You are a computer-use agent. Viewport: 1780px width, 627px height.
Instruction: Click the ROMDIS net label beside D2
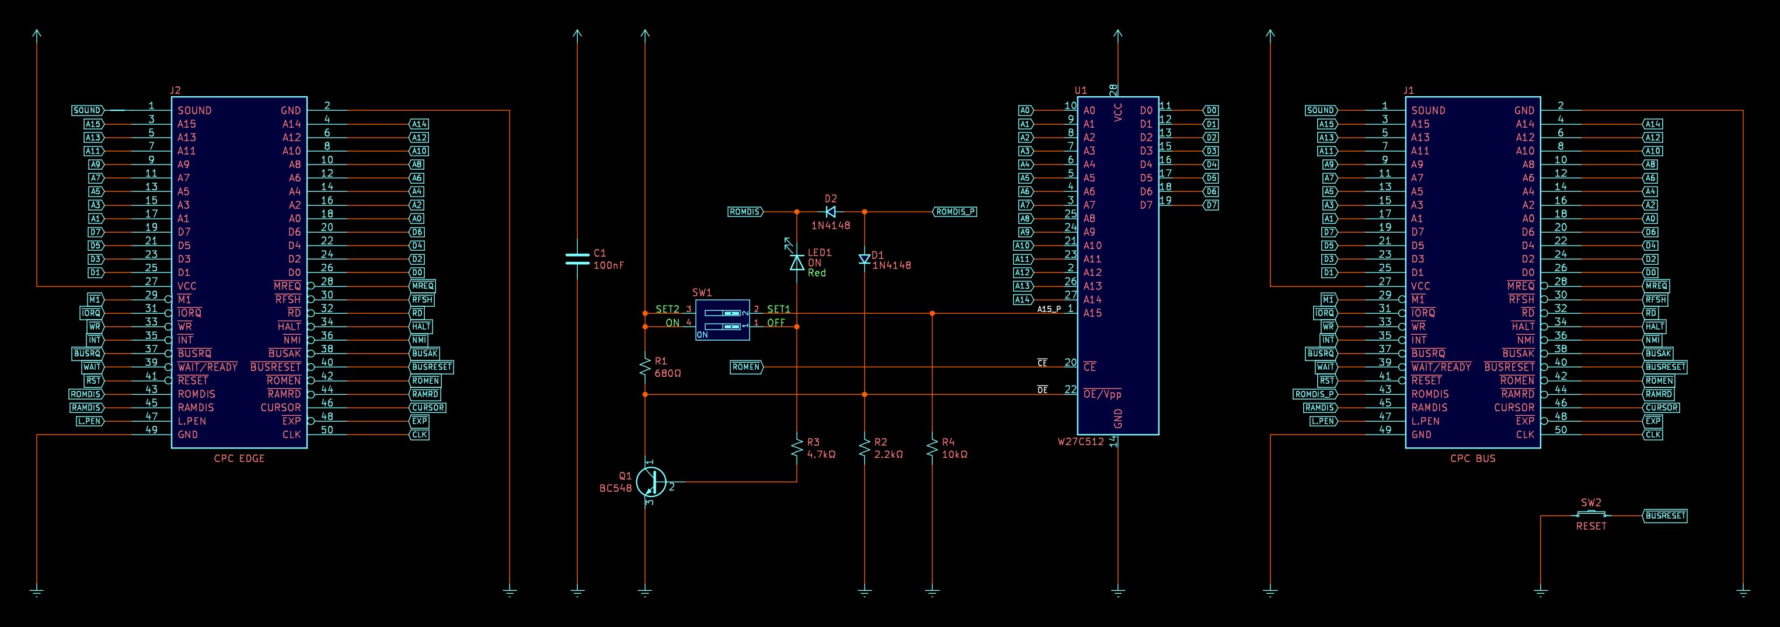coord(746,212)
